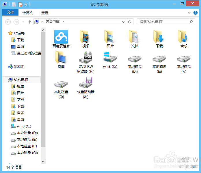Customize quick access toolbar dropdown
The width and height of the screenshot is (201, 173).
click(26, 5)
